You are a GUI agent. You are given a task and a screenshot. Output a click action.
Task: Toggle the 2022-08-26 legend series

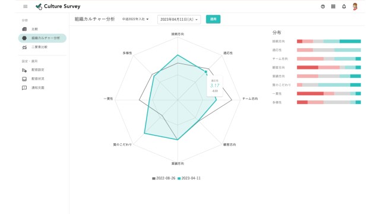(164, 178)
